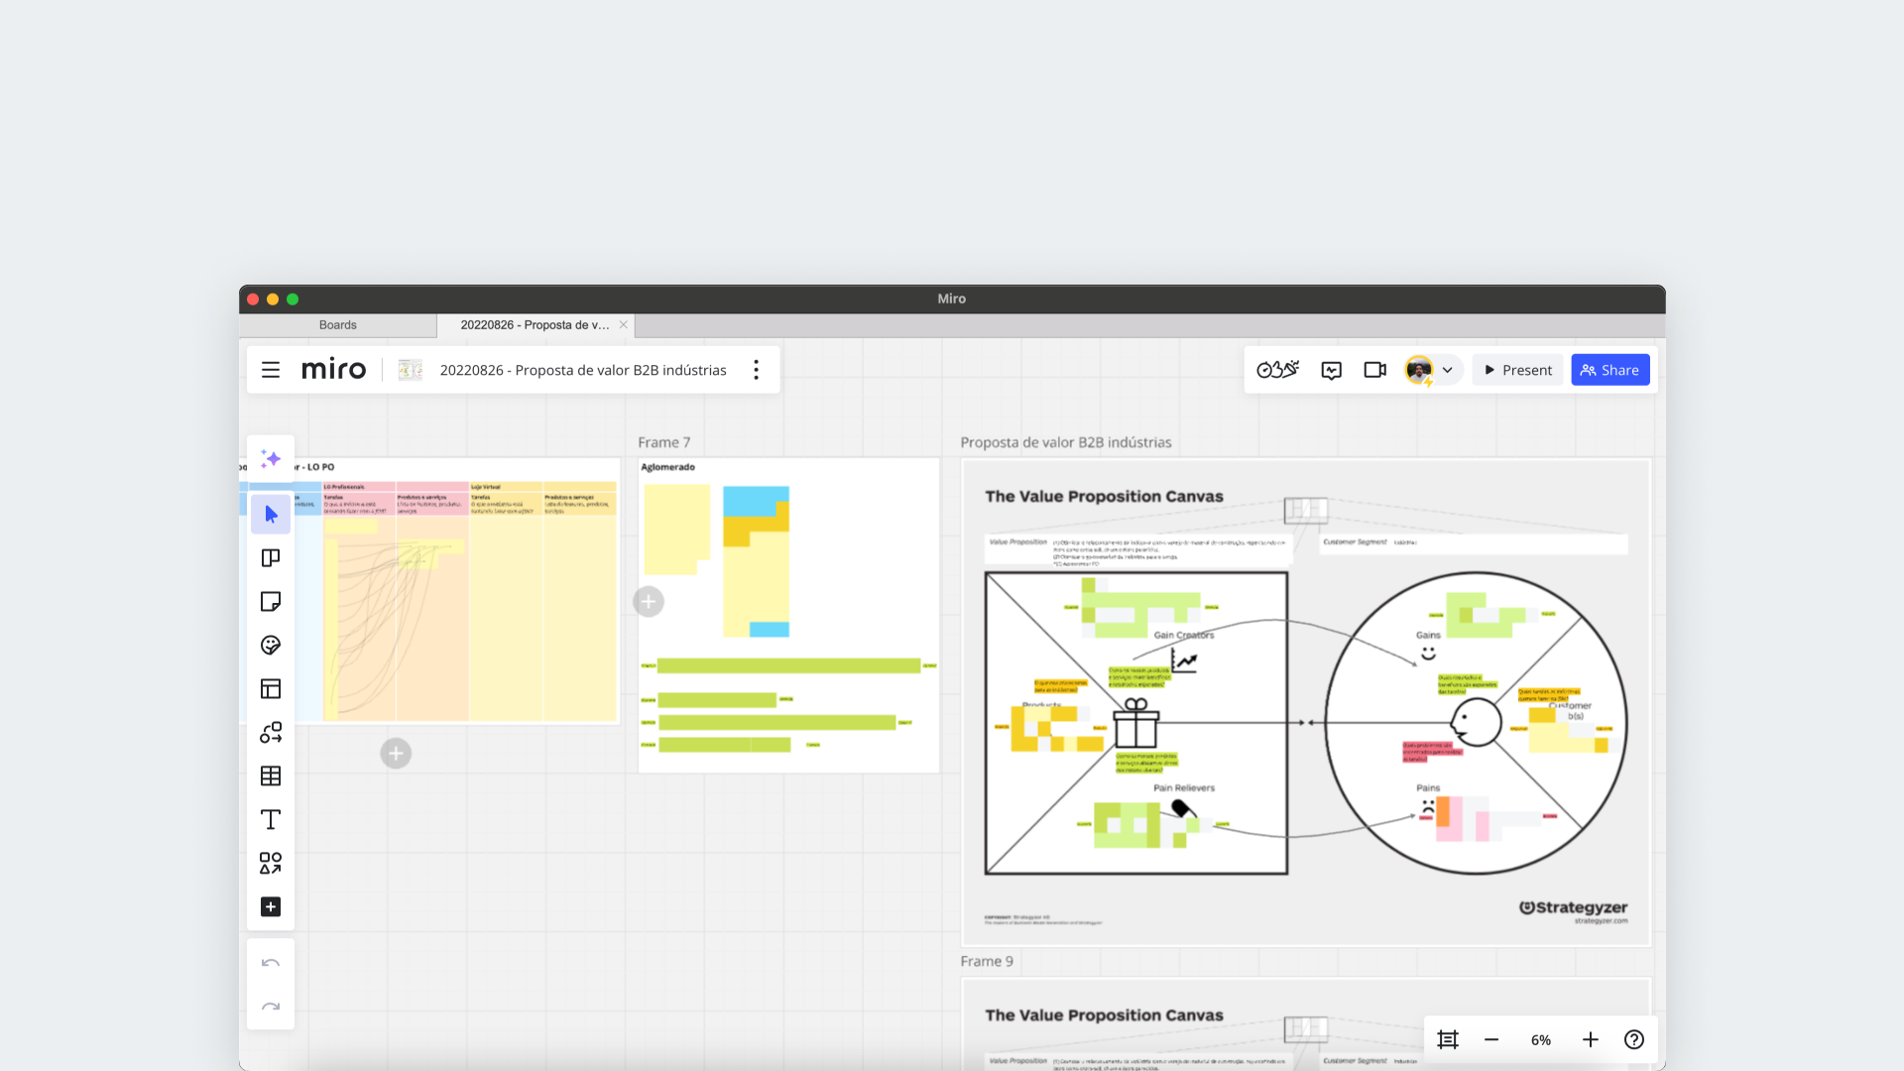1904x1071 pixels.
Task: Open the Miro AI sparkle tool
Action: click(271, 459)
